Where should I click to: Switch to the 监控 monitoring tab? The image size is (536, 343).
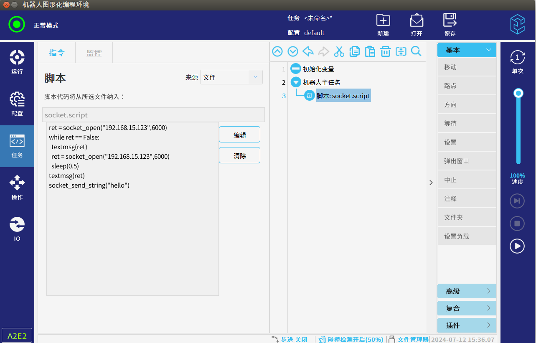[94, 53]
